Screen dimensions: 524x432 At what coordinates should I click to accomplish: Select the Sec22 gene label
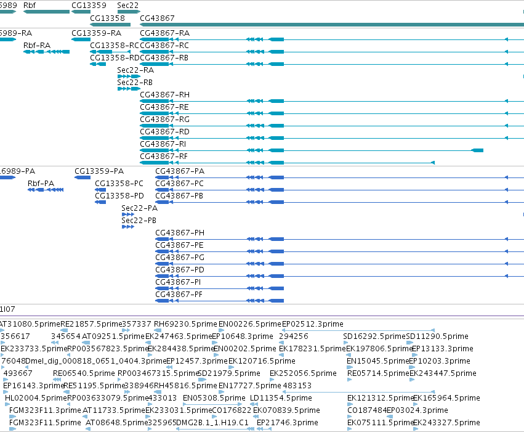pos(127,6)
